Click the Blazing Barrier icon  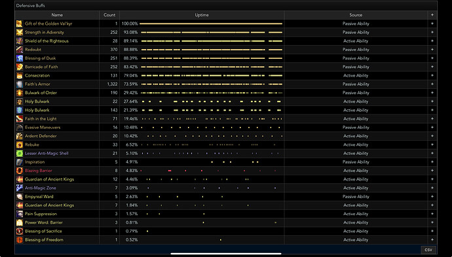click(x=19, y=171)
